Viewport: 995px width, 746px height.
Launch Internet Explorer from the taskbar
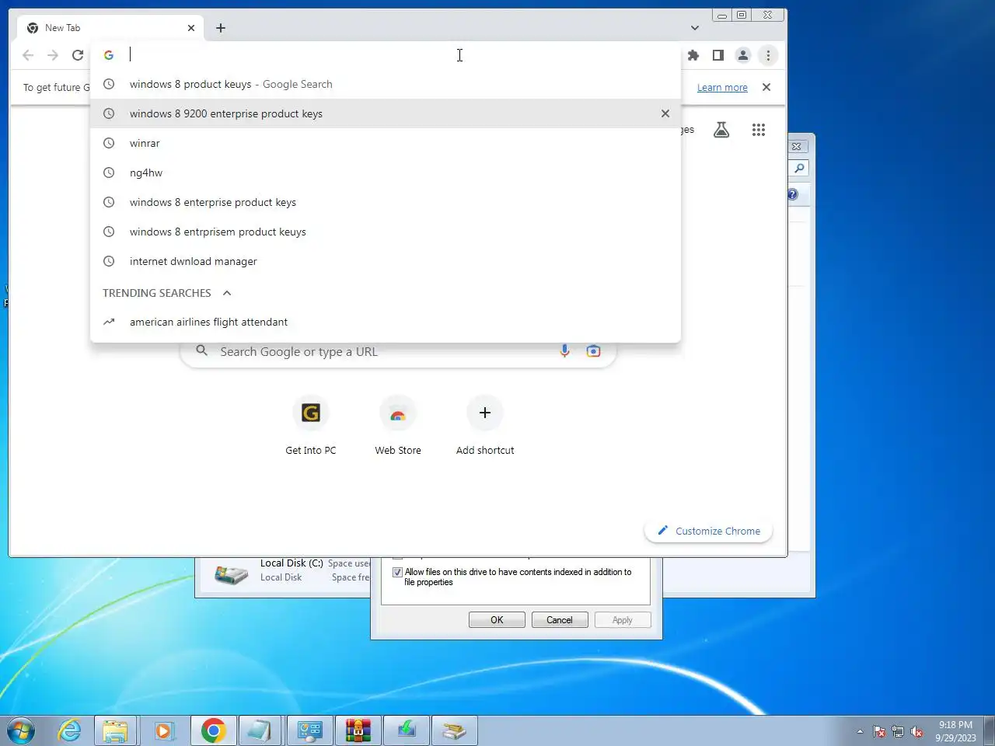click(x=70, y=730)
